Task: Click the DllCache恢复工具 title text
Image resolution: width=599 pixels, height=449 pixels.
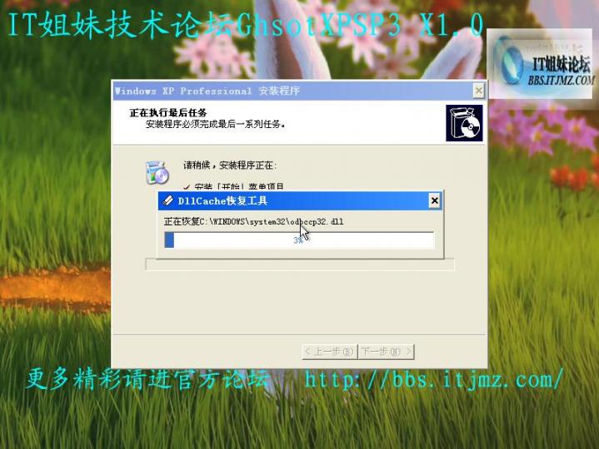Action: [x=222, y=201]
